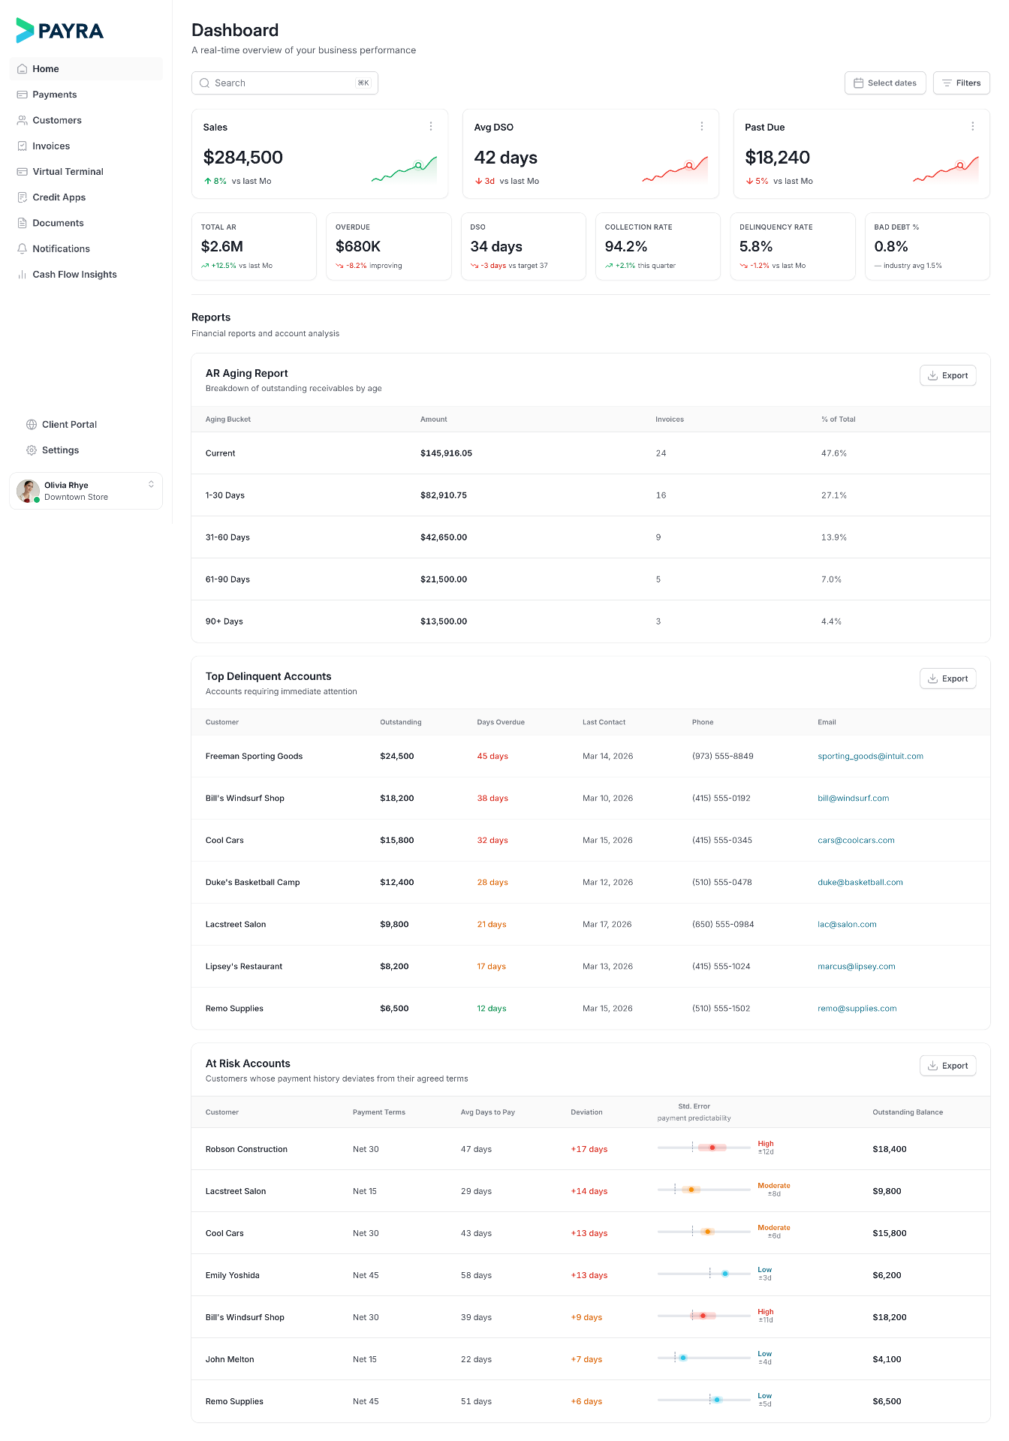Open the Sales card three-dot menu
1009x1441 pixels.
point(431,127)
